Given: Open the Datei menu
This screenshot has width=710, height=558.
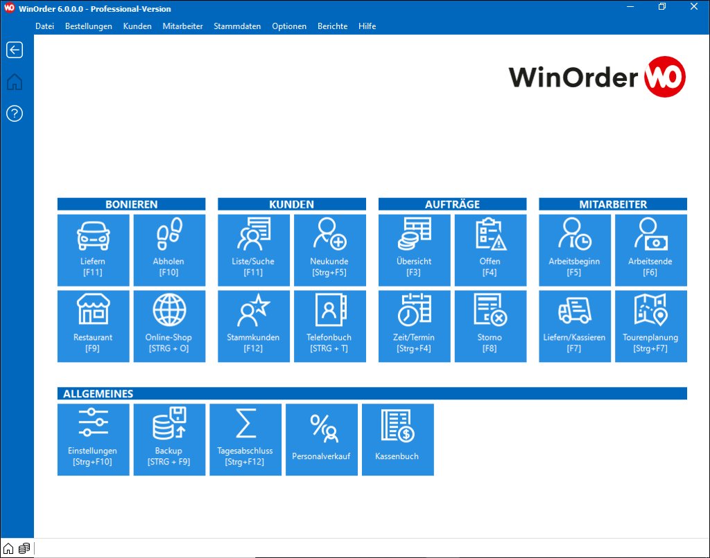Looking at the screenshot, I should click(x=45, y=26).
